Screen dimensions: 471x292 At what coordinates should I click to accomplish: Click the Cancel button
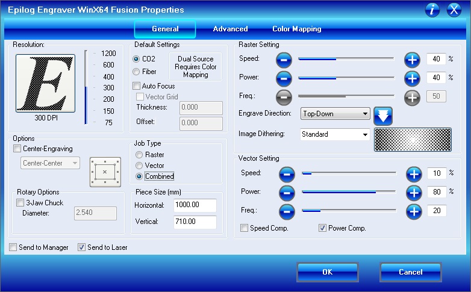[411, 272]
